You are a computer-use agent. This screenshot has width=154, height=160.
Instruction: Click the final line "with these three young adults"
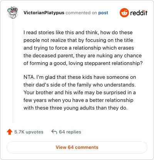tap(75, 108)
